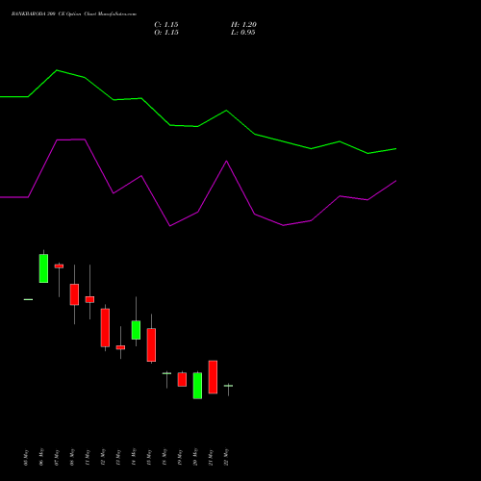Click the 07 May date label
The height and width of the screenshot is (481, 481).
tap(57, 457)
